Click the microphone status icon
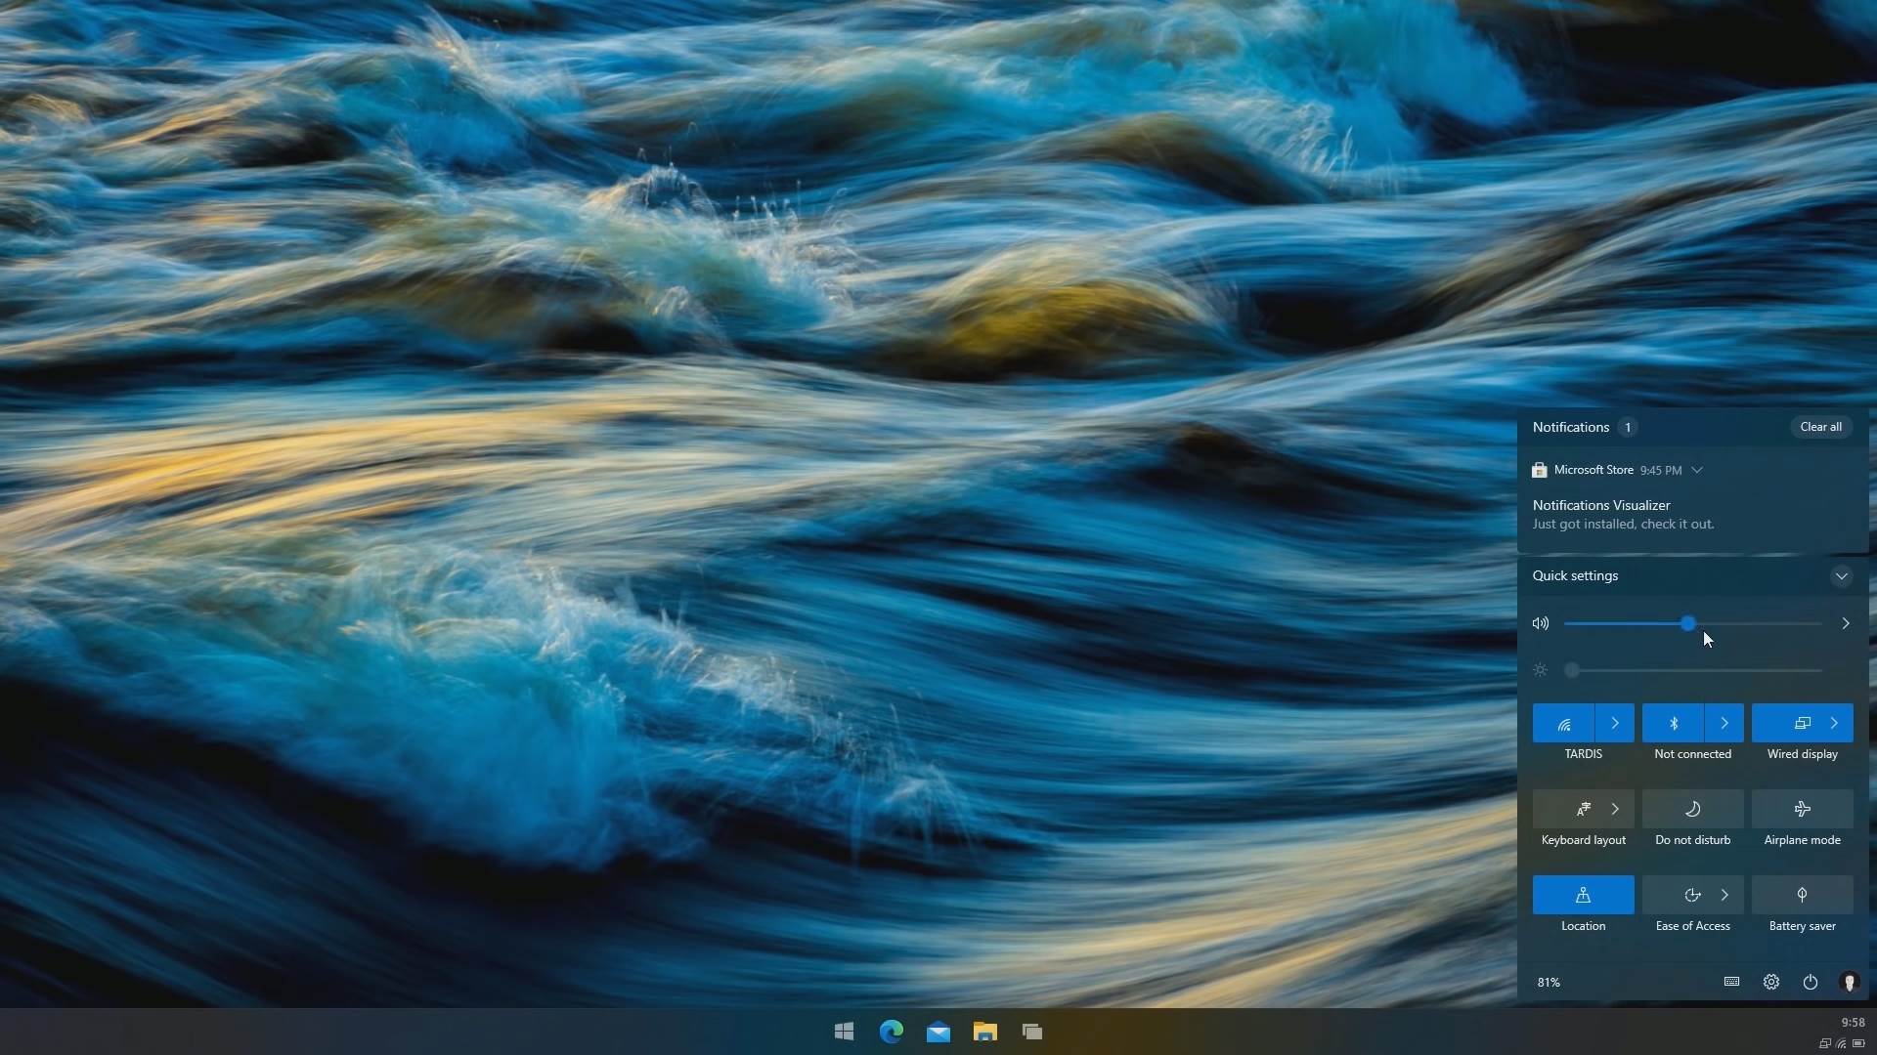 tap(1851, 983)
